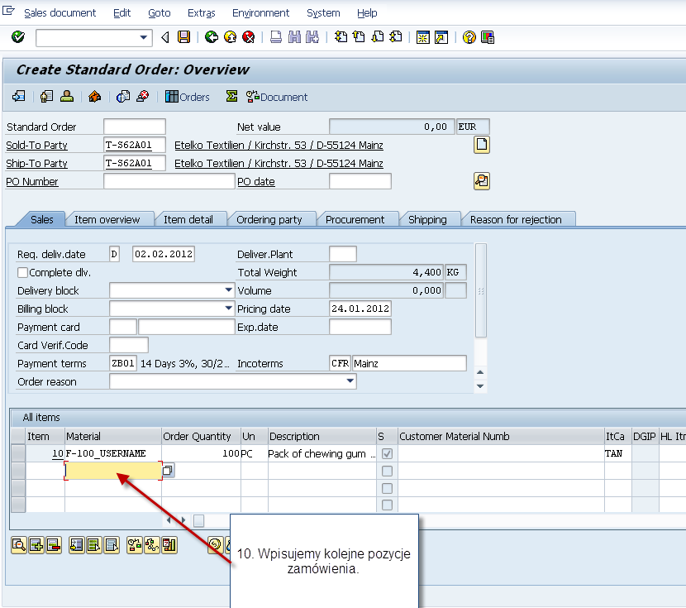Click the Sold-To Party label link

(36, 145)
